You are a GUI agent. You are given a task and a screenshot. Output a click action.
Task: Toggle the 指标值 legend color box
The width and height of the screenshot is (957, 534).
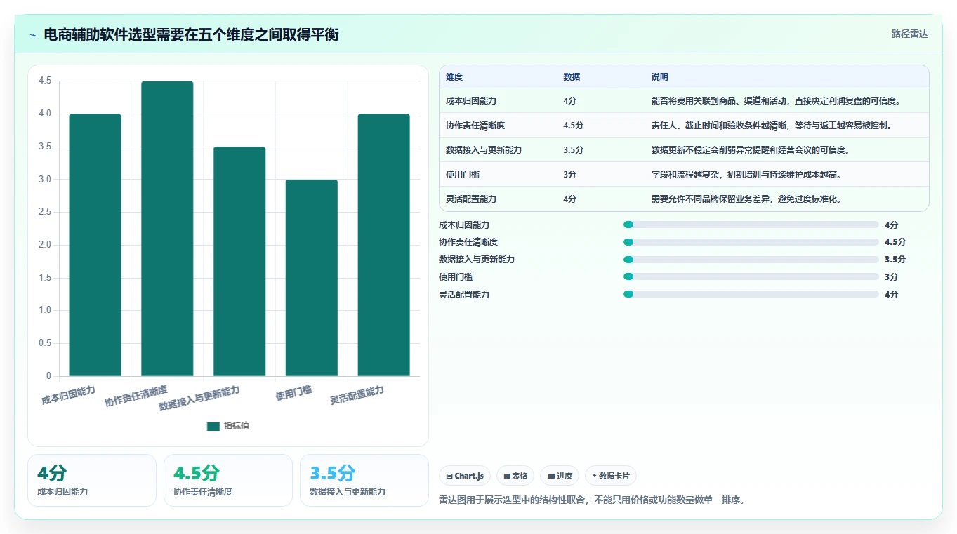(213, 427)
